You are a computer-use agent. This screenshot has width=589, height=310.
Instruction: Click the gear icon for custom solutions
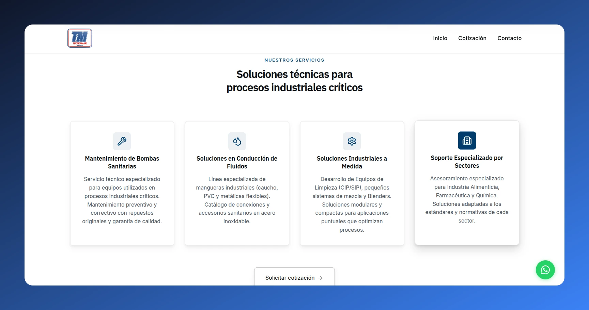coord(352,141)
